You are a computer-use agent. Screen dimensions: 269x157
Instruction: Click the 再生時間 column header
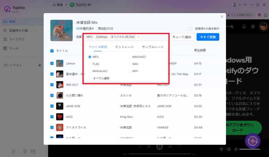click(200, 50)
